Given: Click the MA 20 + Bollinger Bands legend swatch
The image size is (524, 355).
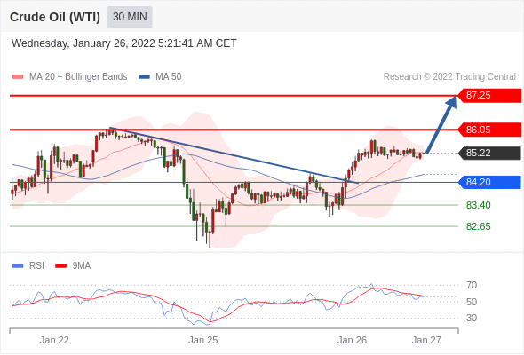Looking at the screenshot, I should tap(18, 77).
